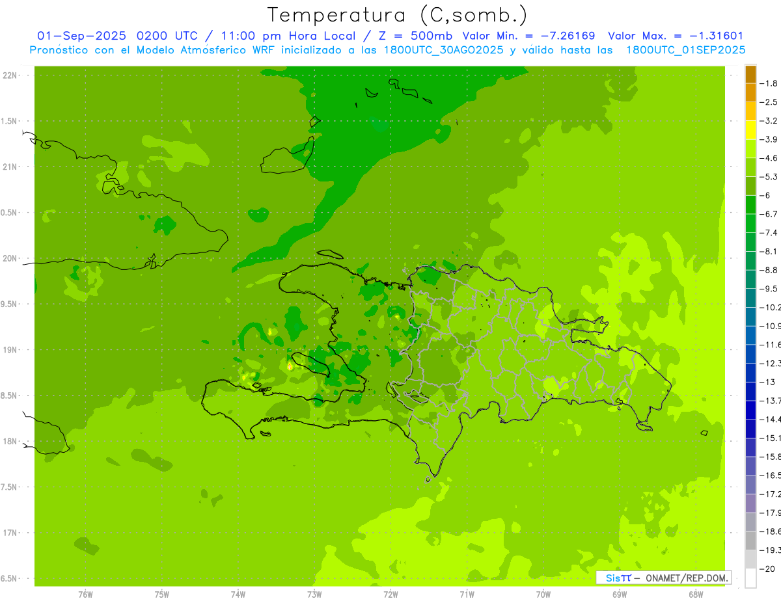Click the 'Valor Max. = -1.31601' value

point(676,36)
